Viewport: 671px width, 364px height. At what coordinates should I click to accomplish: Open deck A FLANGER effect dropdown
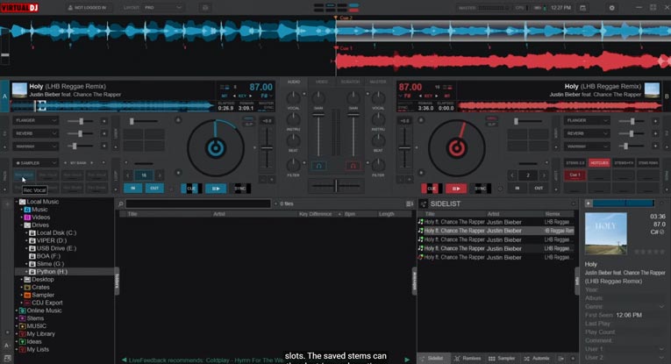click(x=35, y=121)
